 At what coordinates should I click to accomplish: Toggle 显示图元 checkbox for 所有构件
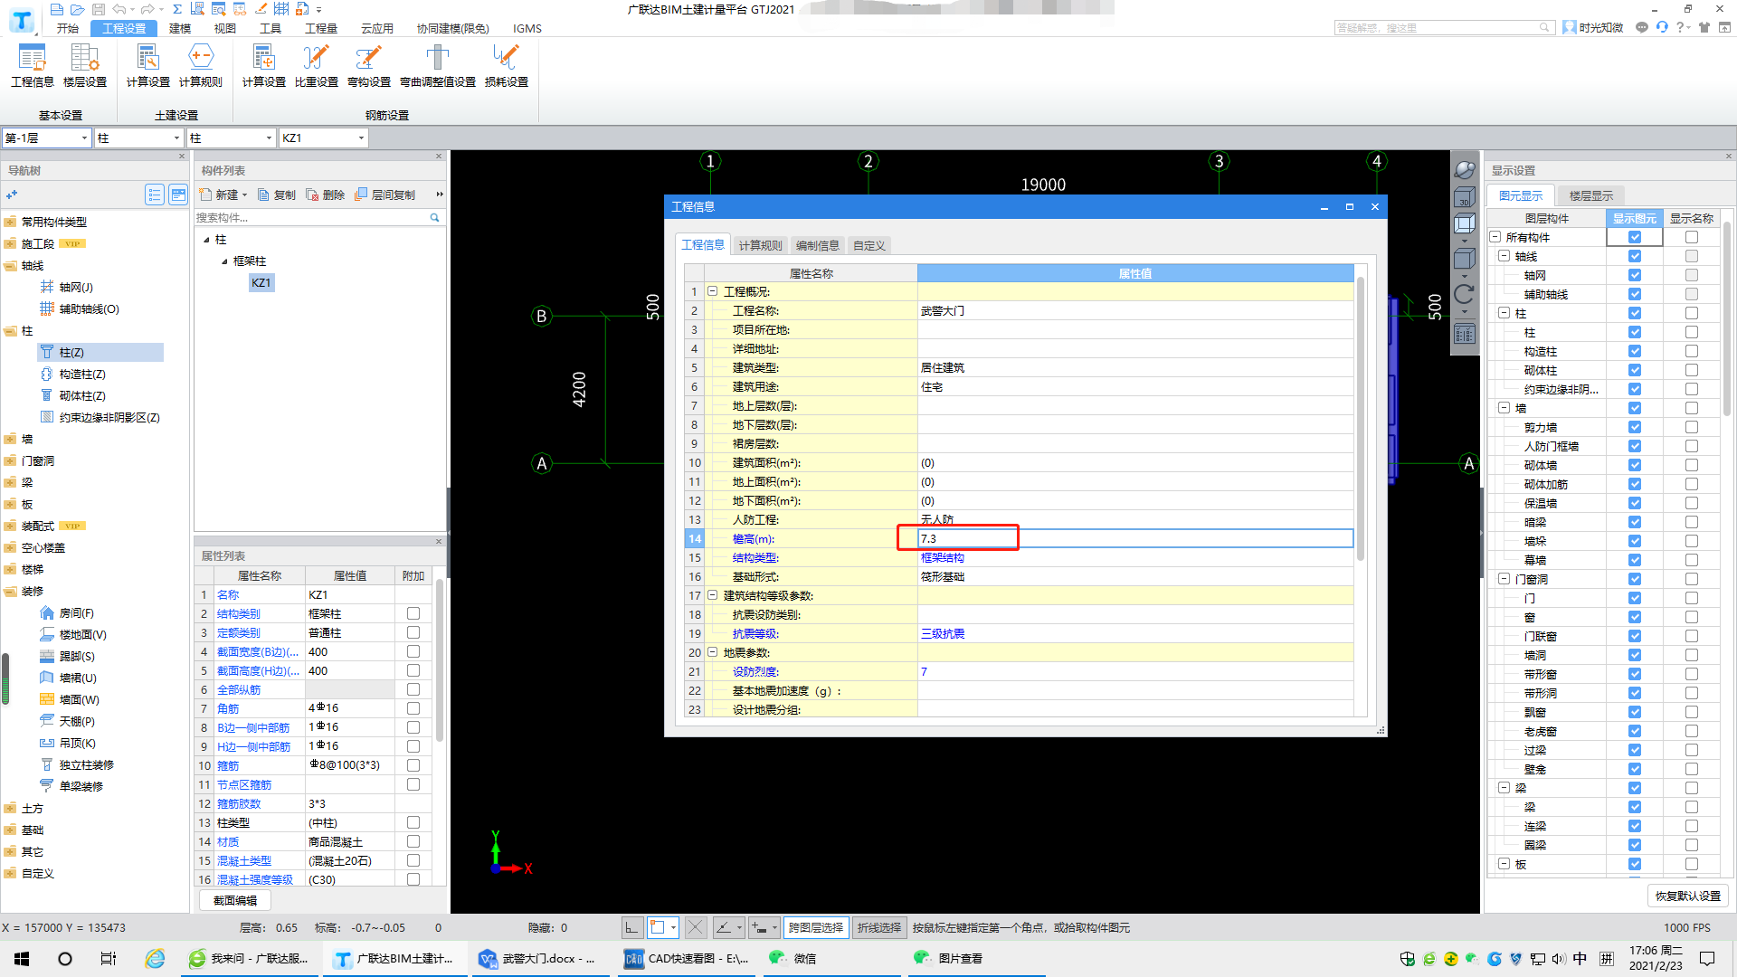pyautogui.click(x=1634, y=237)
